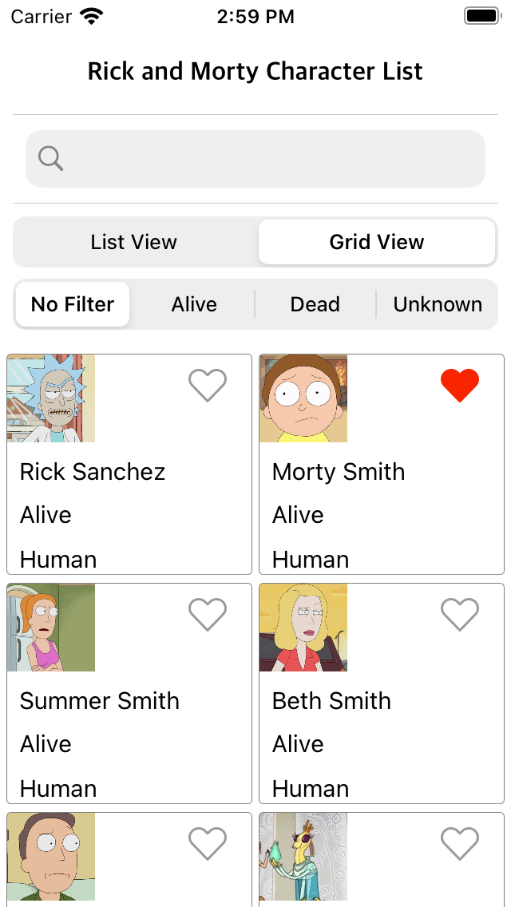Viewport: 511px width, 907px height.
Task: Toggle the Alive status filter
Action: 193,304
